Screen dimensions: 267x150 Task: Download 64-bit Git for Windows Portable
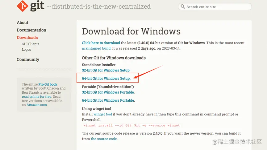point(108,100)
